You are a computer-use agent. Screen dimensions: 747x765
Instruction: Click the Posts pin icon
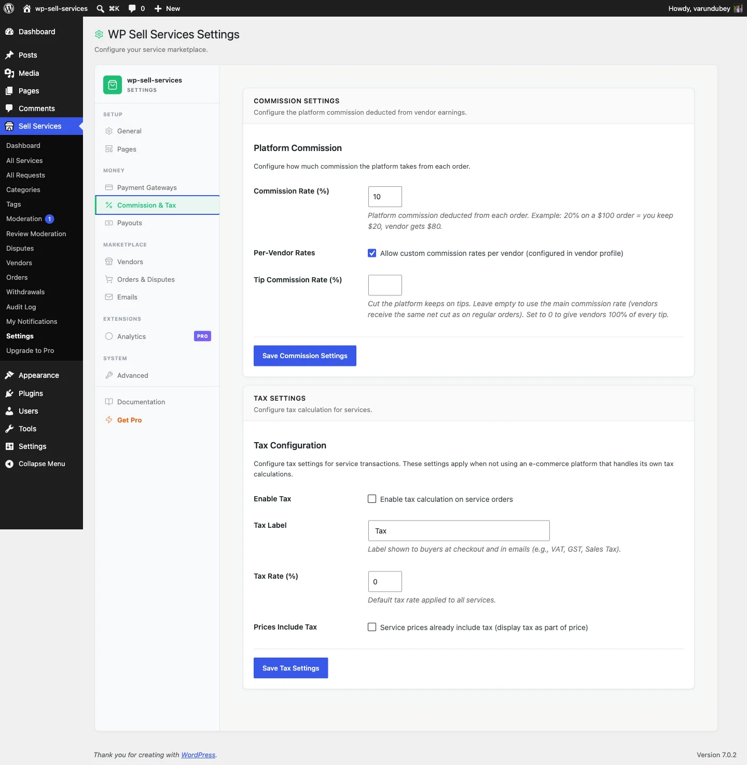[9, 55]
